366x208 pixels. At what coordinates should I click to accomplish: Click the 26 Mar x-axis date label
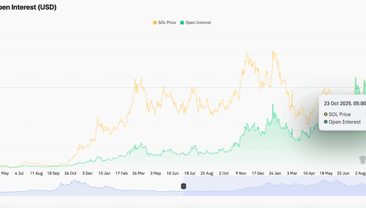(139, 173)
